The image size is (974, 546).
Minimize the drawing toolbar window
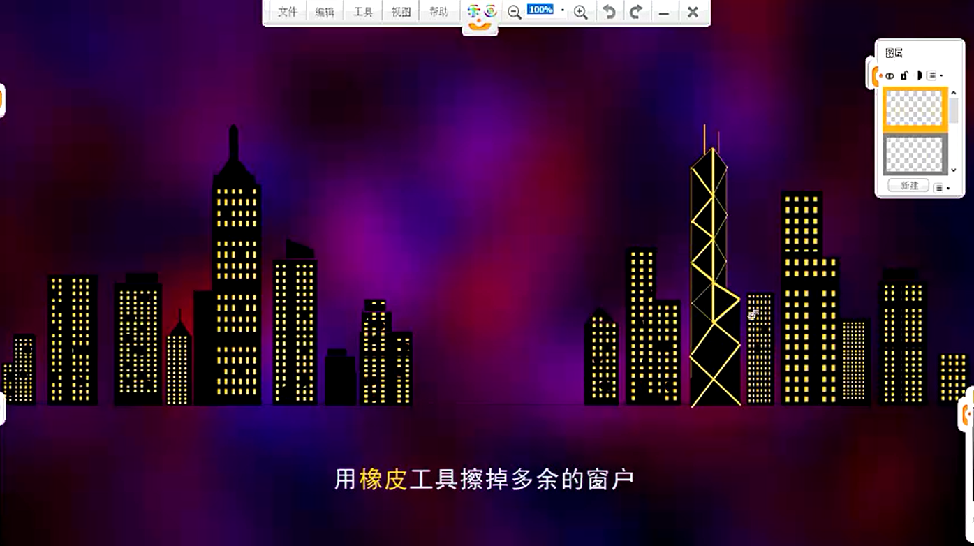coord(664,13)
